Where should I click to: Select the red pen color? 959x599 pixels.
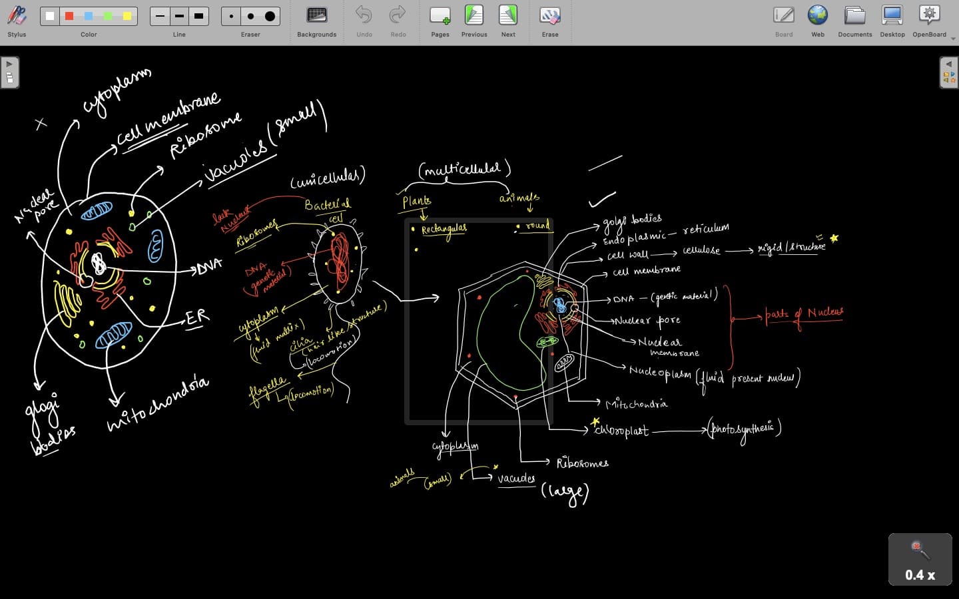(69, 16)
